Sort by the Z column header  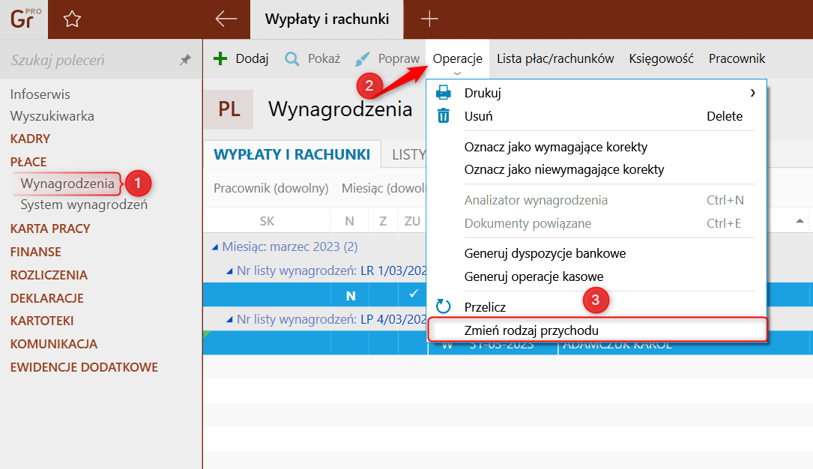(x=383, y=221)
